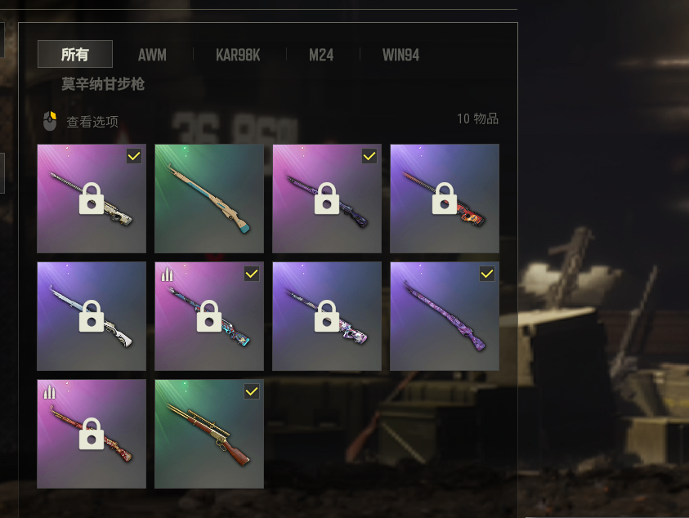The image size is (689, 518).
Task: Click the lock icon on the white-blue rifle skin
Action: click(92, 316)
